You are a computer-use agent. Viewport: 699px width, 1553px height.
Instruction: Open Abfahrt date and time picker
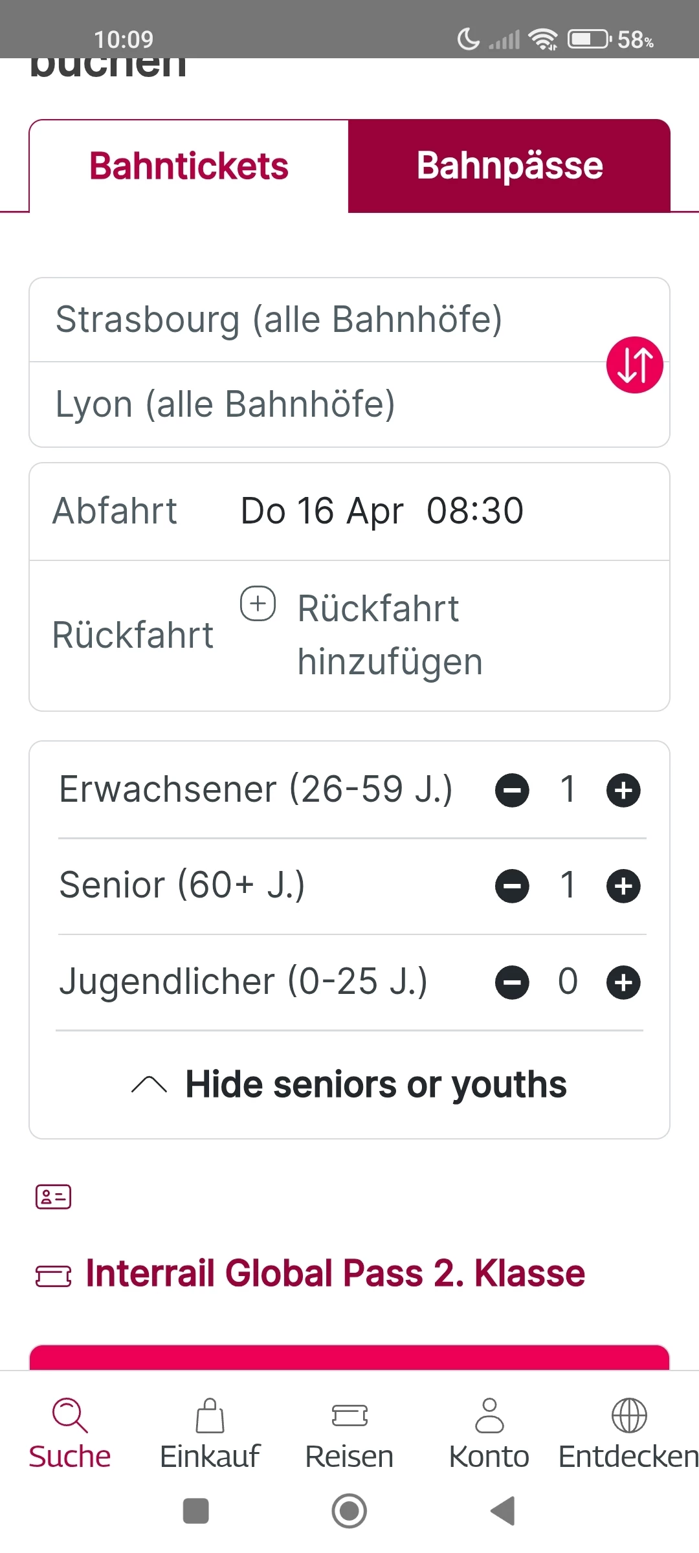point(382,511)
